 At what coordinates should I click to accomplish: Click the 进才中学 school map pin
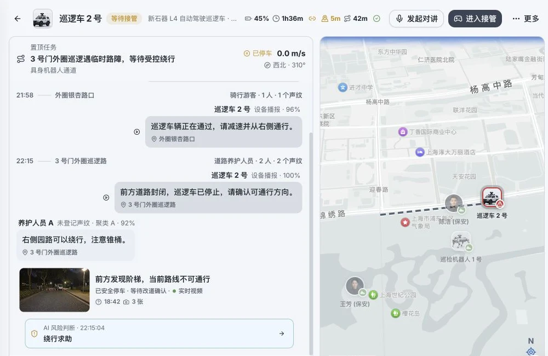click(342, 87)
